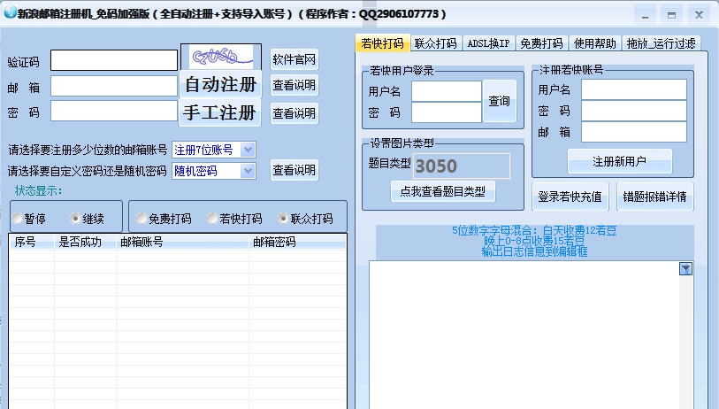The width and height of the screenshot is (719, 409).
Task: Click the log box dropdown arrow icon
Action: coord(685,269)
